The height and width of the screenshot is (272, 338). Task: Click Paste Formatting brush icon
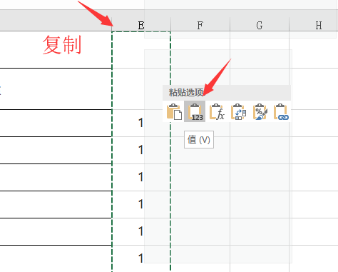(260, 111)
